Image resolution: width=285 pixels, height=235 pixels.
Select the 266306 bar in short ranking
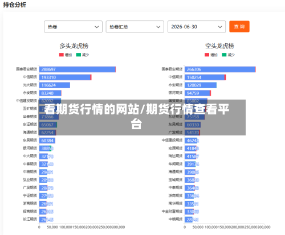[220, 69]
